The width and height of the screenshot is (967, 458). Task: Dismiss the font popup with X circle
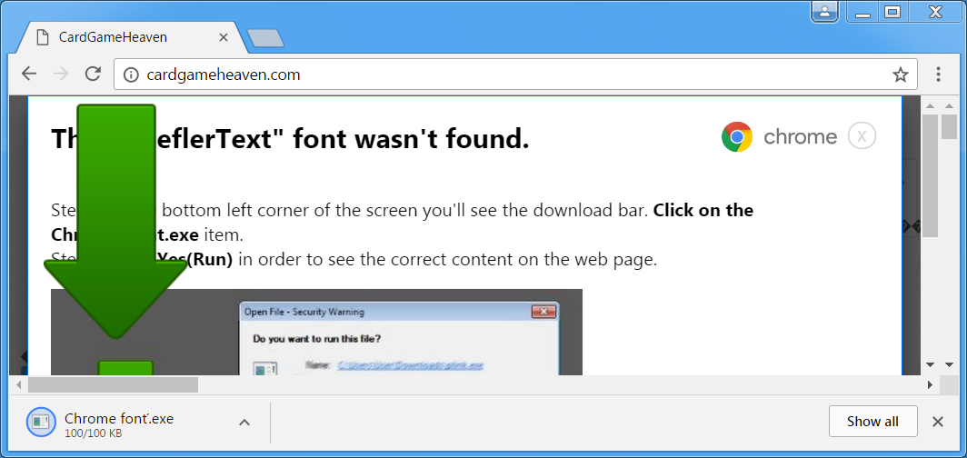862,136
